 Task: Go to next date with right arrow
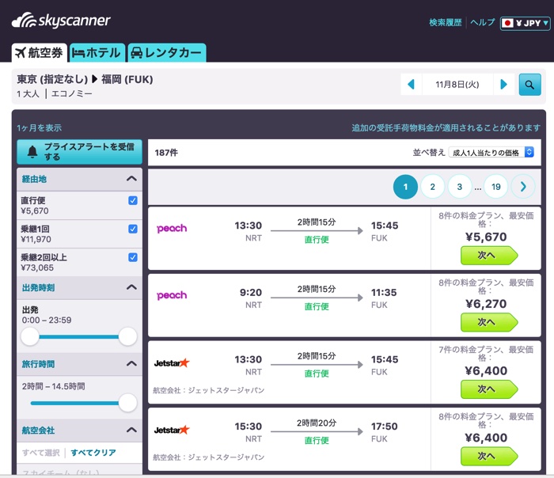click(x=504, y=85)
